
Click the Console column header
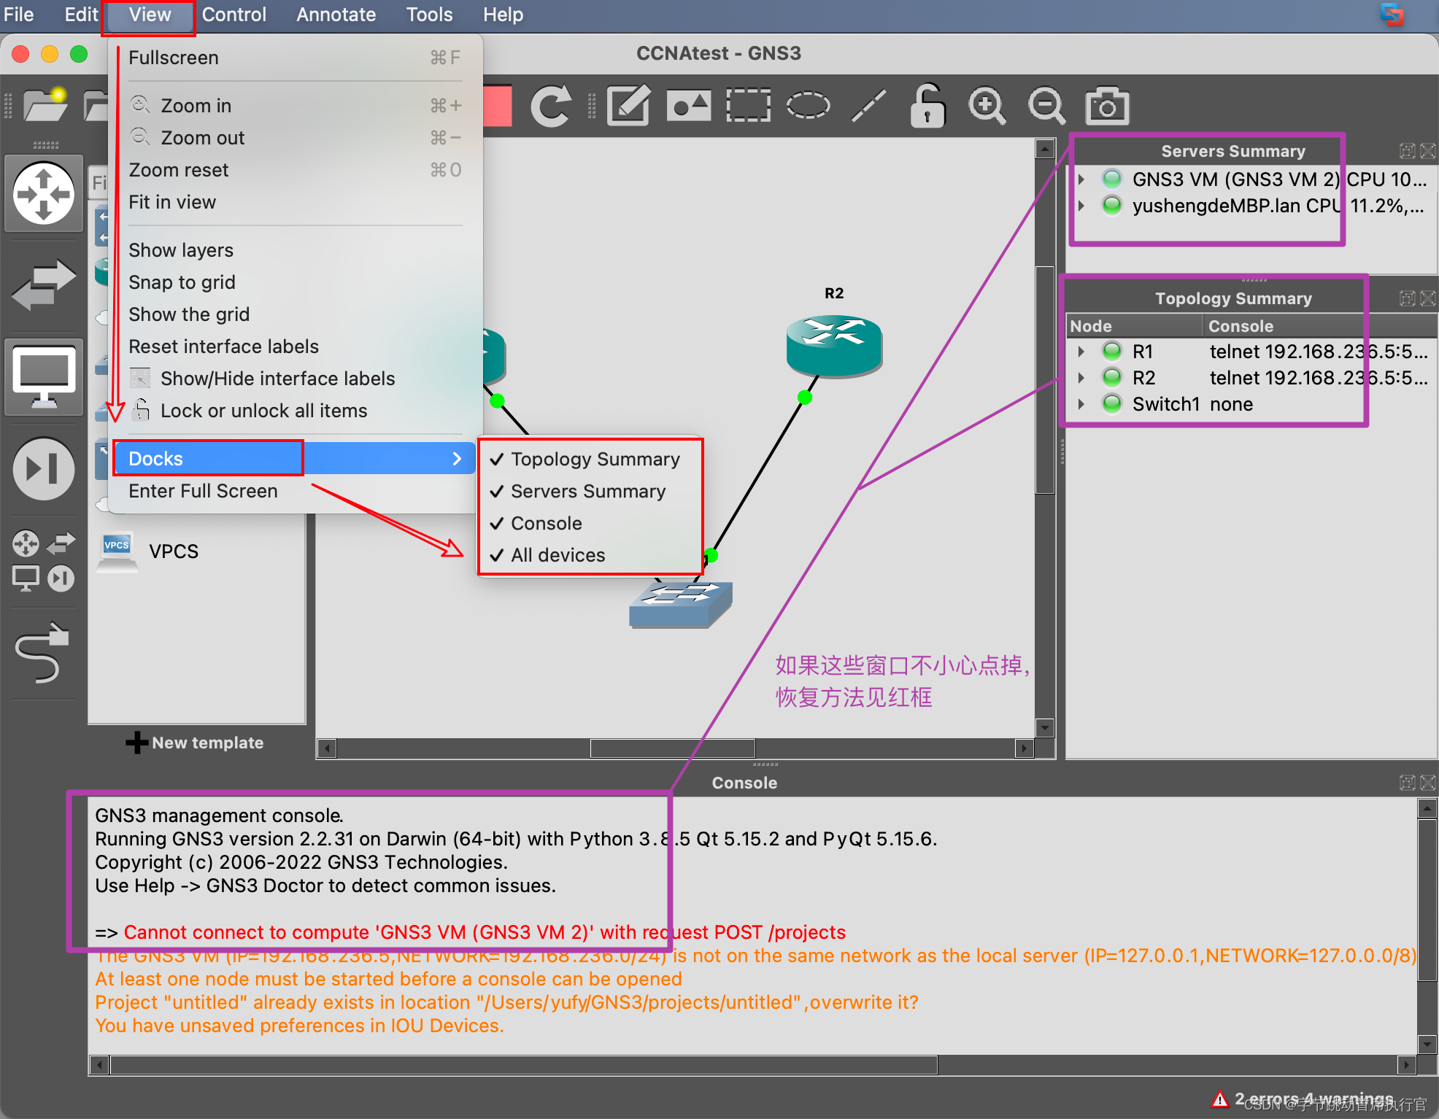(x=1319, y=326)
